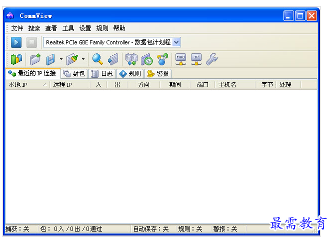The height and width of the screenshot is (239, 331).
Task: Open the network adapter combo box arrow
Action: coord(176,42)
